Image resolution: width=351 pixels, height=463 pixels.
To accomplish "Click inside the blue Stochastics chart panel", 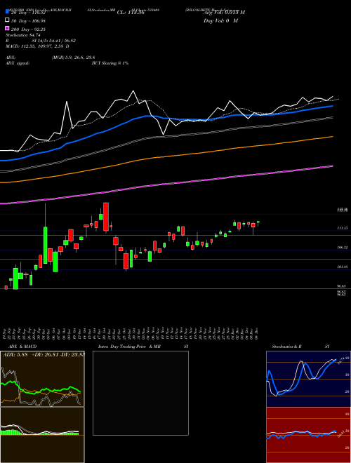I will click(x=308, y=379).
